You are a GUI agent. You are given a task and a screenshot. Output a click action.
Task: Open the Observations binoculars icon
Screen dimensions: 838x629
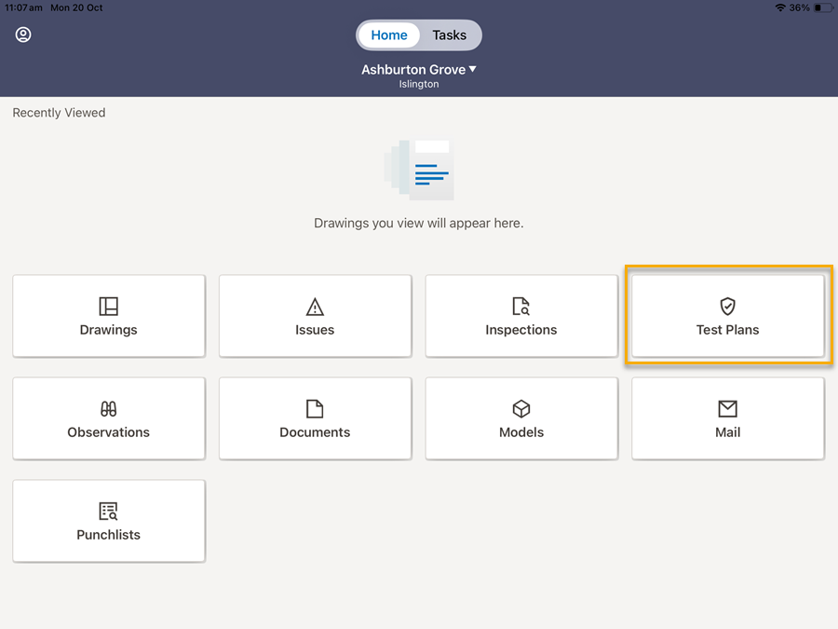pyautogui.click(x=109, y=409)
